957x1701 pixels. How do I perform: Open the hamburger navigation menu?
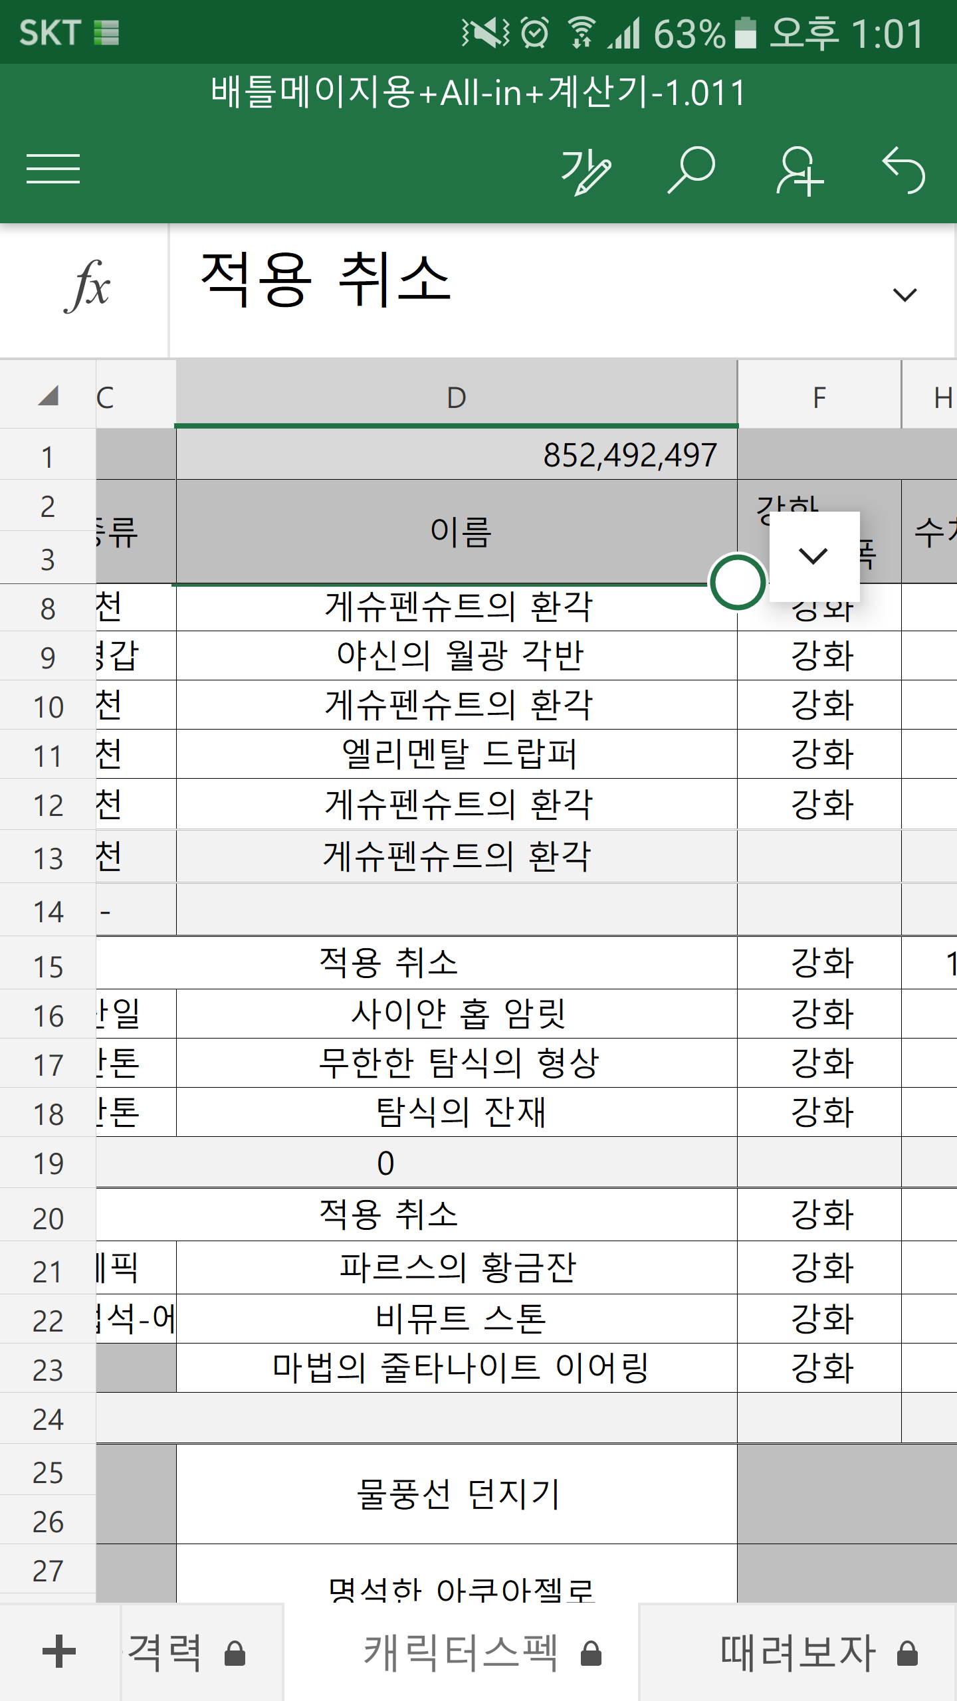53,169
